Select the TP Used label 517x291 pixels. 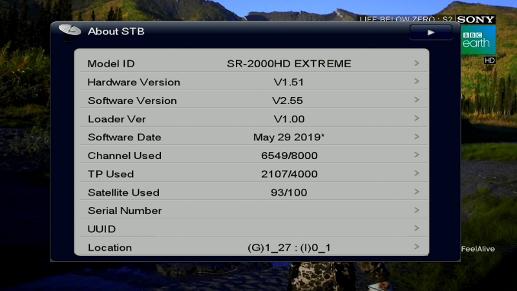[111, 174]
